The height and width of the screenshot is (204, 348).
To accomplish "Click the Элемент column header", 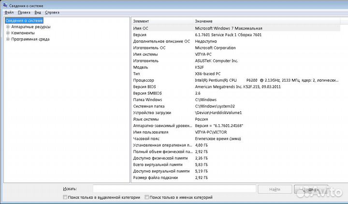I will click(x=162, y=21).
